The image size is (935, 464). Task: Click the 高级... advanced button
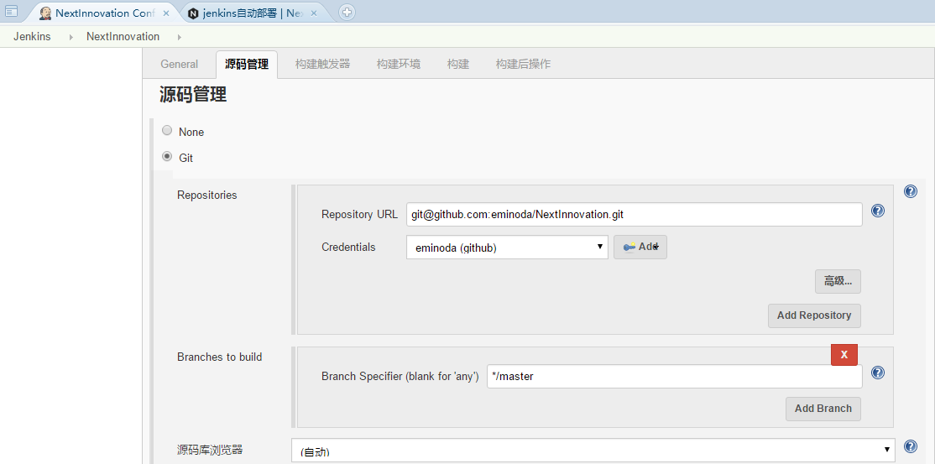tap(838, 281)
